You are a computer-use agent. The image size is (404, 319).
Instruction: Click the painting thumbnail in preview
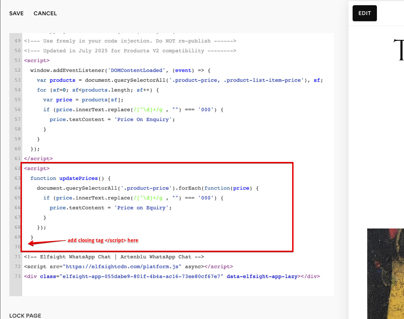pyautogui.click(x=386, y=274)
